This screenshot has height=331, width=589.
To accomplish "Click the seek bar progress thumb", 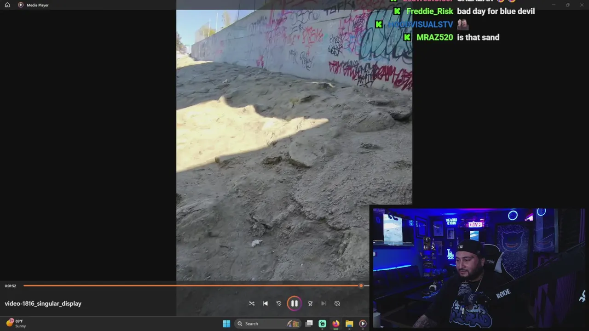I will [361, 286].
